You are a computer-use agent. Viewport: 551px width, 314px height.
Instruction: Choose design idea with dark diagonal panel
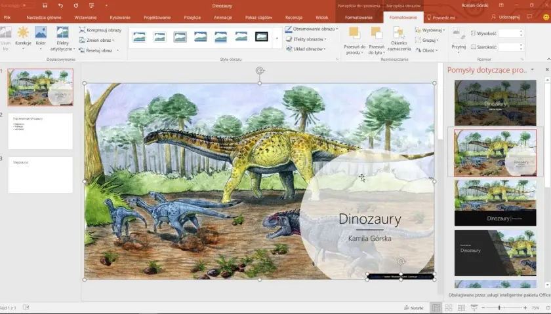495,253
